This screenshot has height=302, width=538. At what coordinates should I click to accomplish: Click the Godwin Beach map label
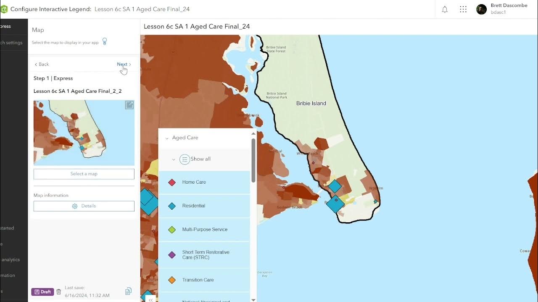(290, 208)
